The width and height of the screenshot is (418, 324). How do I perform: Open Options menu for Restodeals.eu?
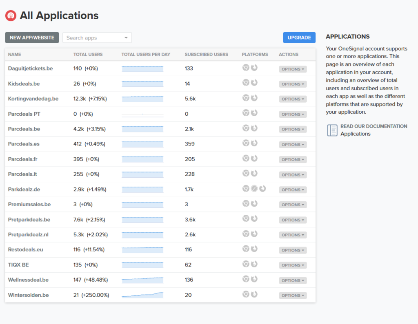coord(293,250)
